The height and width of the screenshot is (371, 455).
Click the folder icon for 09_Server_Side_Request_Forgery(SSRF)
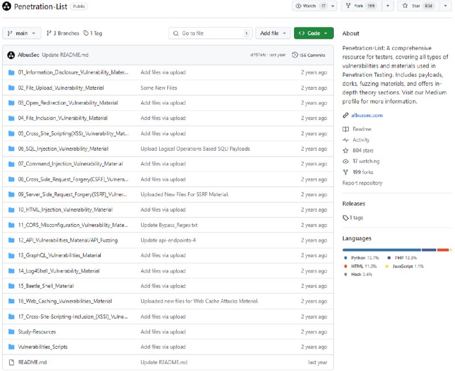[11, 195]
